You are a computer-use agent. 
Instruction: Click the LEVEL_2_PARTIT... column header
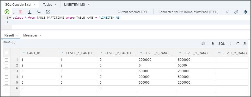[x=117, y=53]
